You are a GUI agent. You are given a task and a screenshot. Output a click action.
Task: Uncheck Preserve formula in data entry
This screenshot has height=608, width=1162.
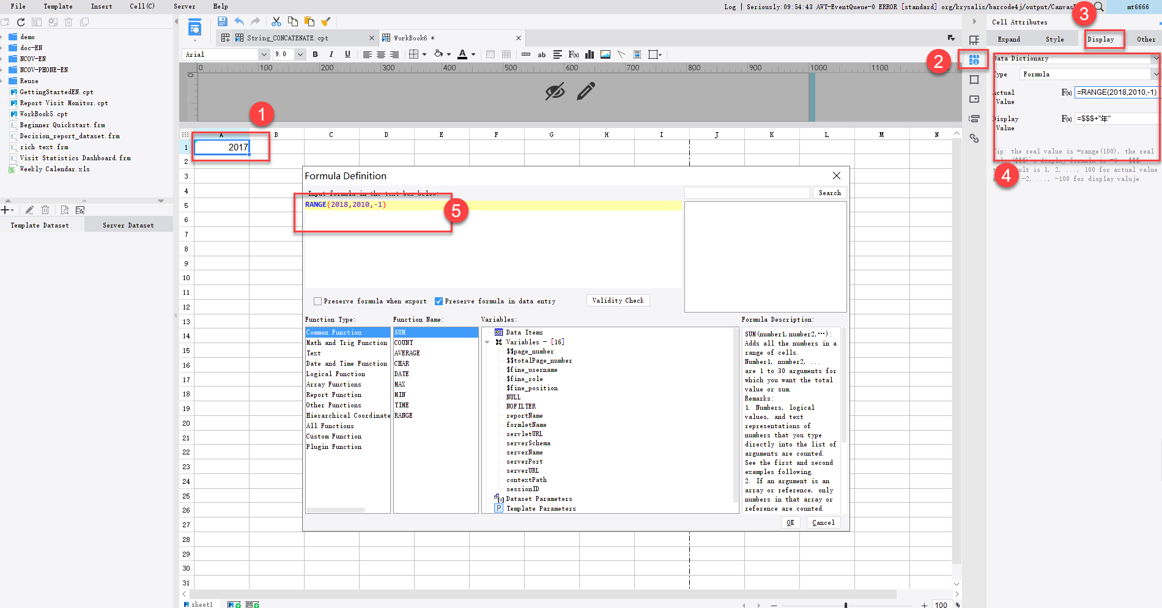tap(439, 301)
